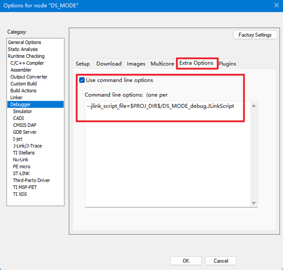Open Build Actions category
Screen dimensions: 283x270
(23, 91)
